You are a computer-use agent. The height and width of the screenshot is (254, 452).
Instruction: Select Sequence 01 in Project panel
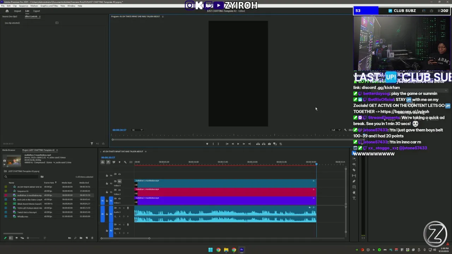click(23, 191)
